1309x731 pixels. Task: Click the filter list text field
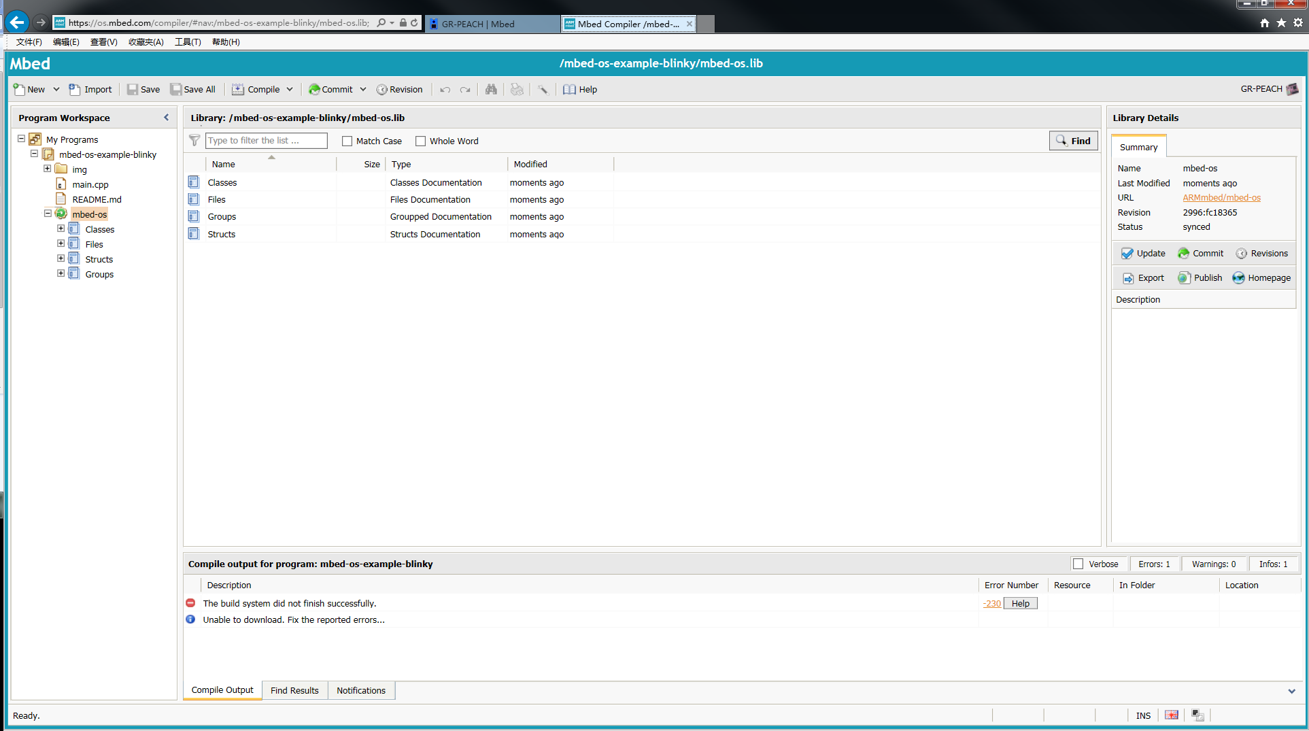click(266, 141)
